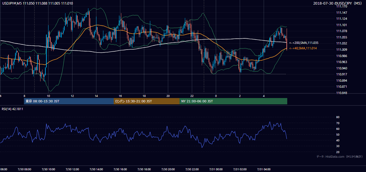
Task: Click the 7/31 02:00 time label
Action: click(x=240, y=169)
